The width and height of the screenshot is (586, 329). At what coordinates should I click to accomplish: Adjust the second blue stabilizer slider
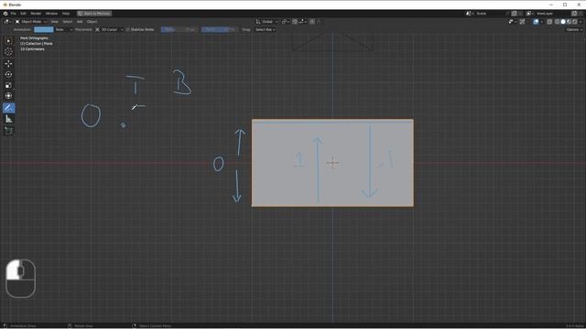pos(220,29)
